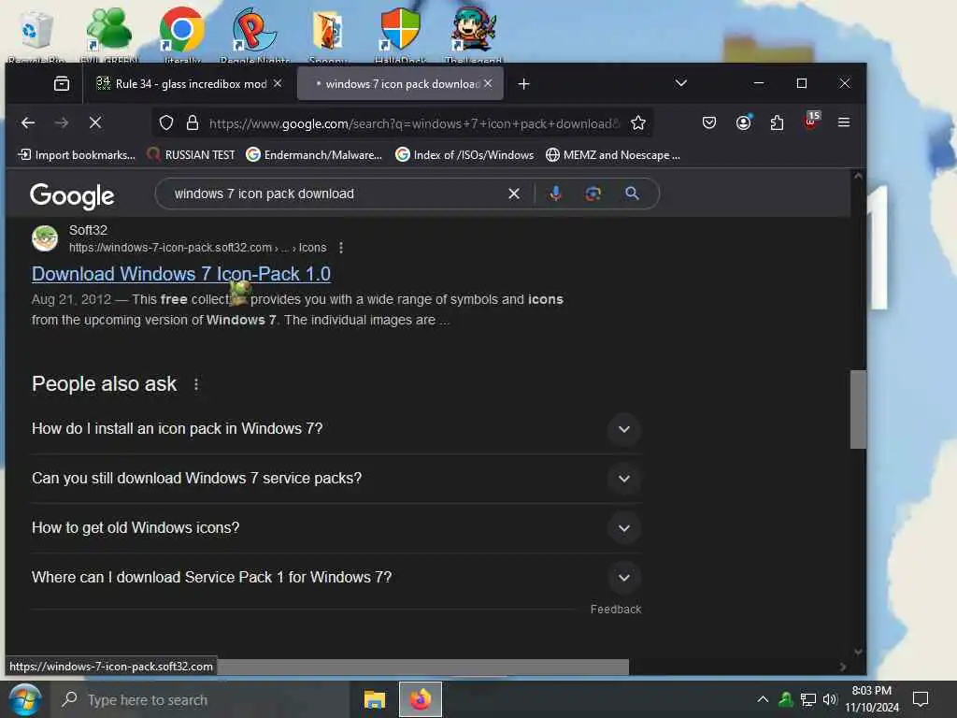This screenshot has width=957, height=718.
Task: Open the Peggle Nights desktop shortcut
Action: click(x=255, y=36)
